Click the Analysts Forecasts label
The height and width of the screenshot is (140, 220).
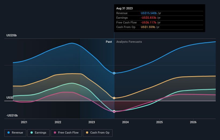(129, 42)
